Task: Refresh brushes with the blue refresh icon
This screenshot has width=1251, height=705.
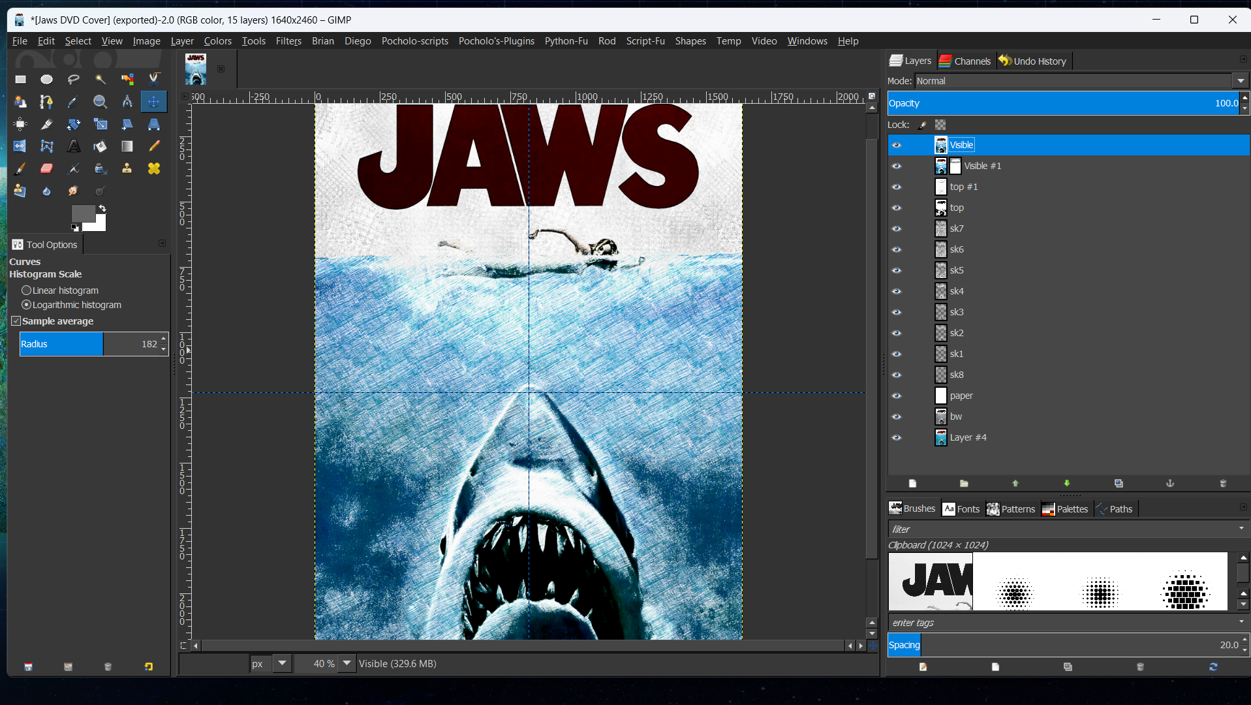Action: [x=1213, y=666]
